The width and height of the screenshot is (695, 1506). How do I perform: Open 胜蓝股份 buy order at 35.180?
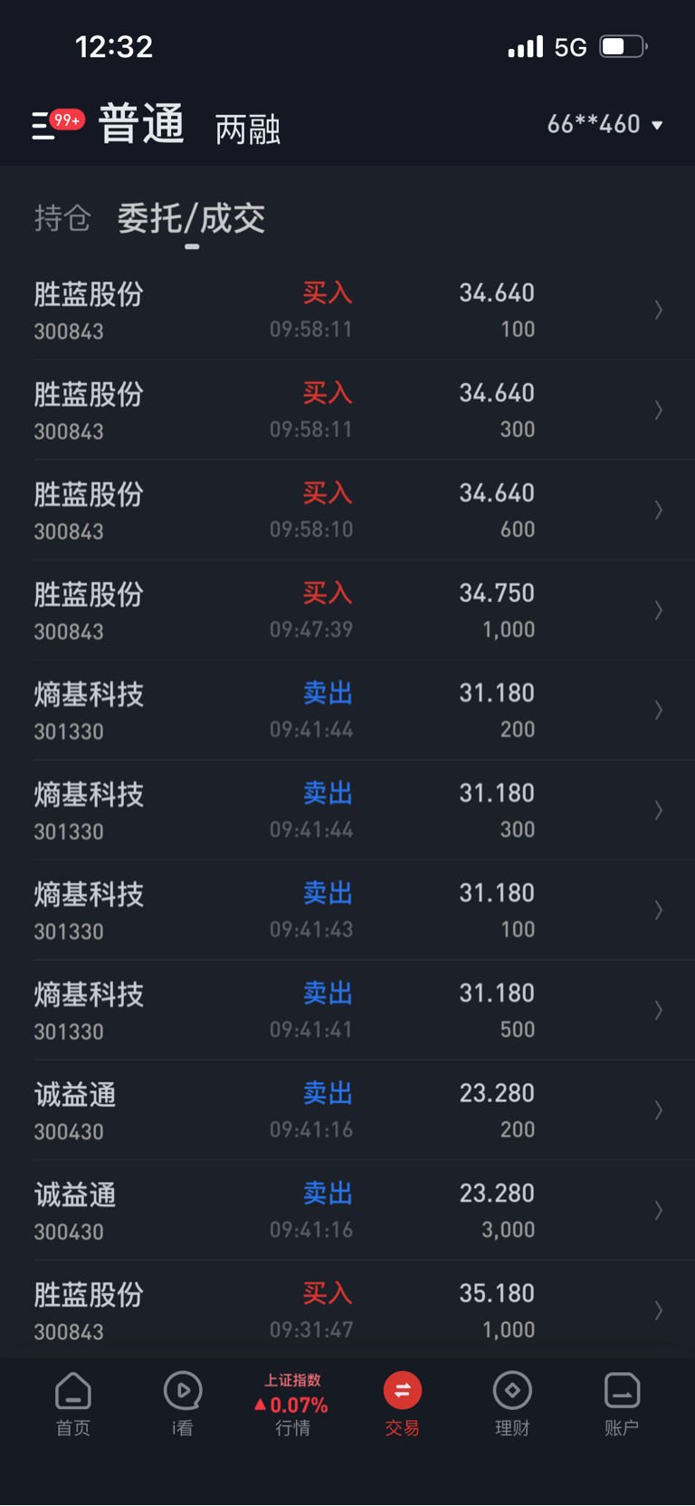tap(347, 1310)
